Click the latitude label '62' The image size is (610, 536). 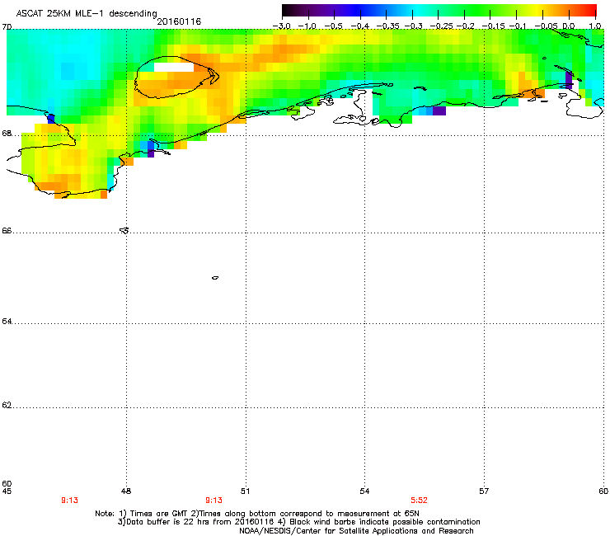[x=7, y=406]
